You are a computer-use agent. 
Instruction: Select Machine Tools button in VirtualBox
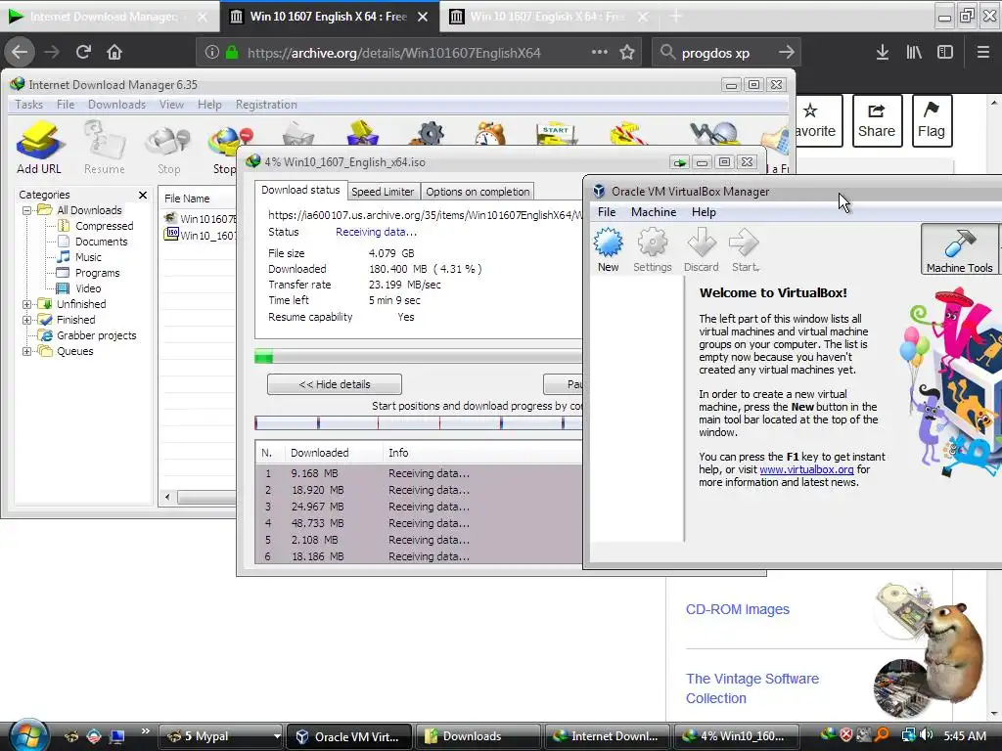click(x=959, y=249)
